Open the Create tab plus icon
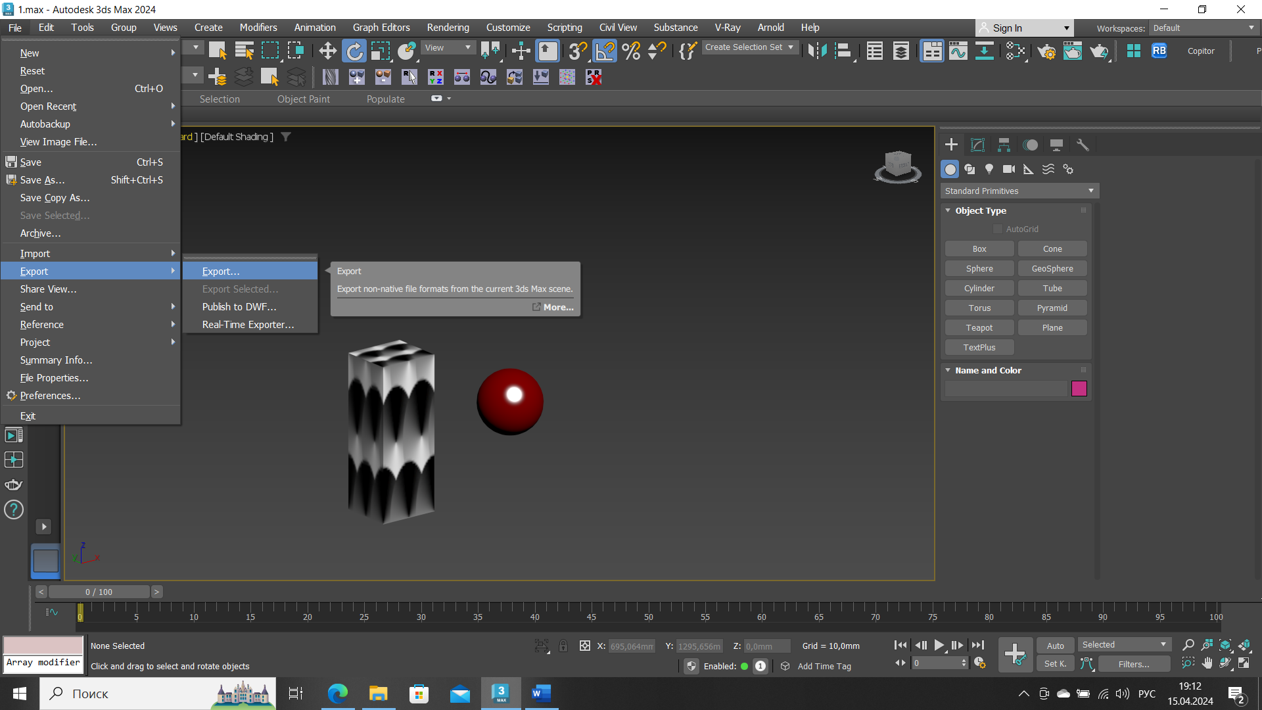 pyautogui.click(x=951, y=145)
